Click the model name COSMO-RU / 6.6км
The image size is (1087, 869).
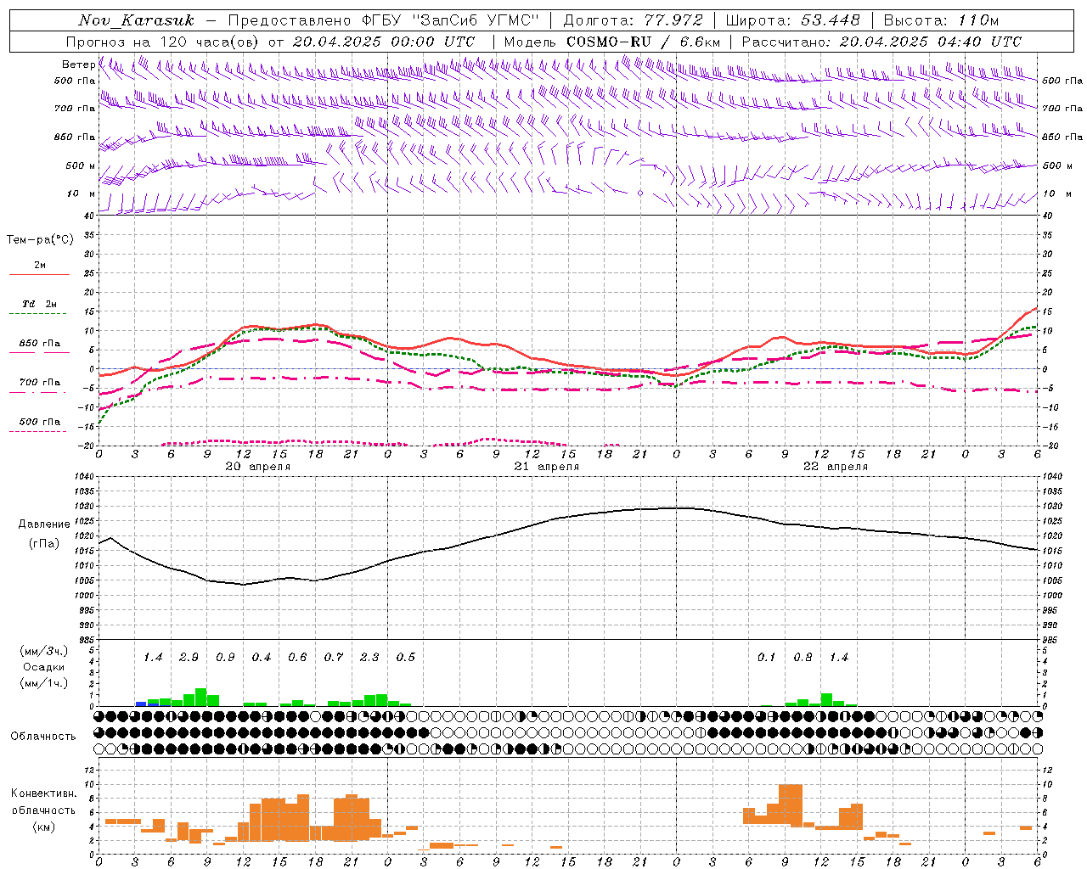point(644,42)
